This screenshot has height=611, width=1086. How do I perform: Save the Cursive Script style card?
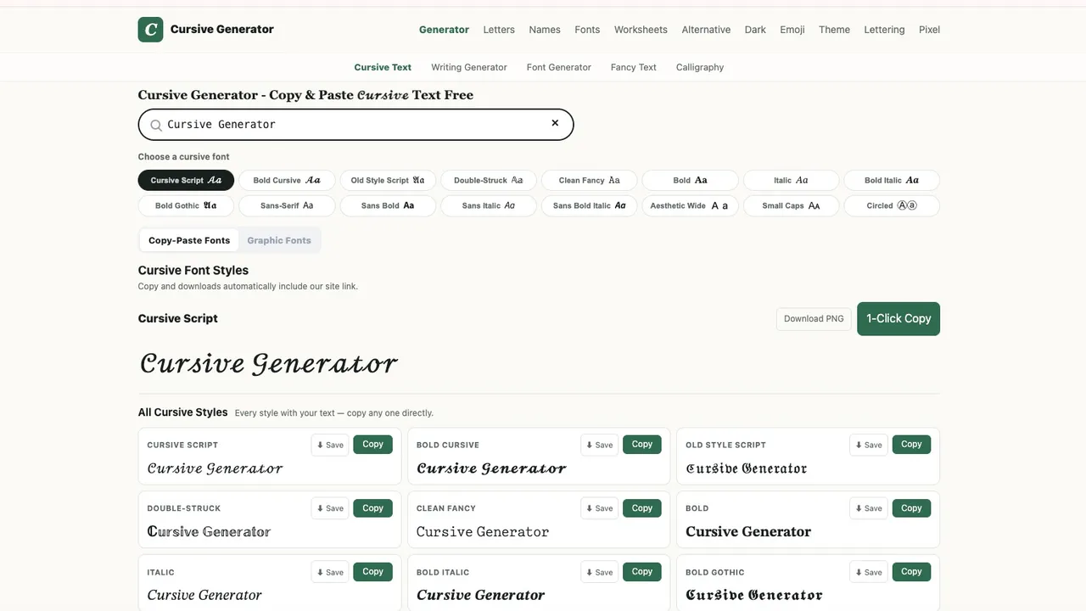pos(330,445)
